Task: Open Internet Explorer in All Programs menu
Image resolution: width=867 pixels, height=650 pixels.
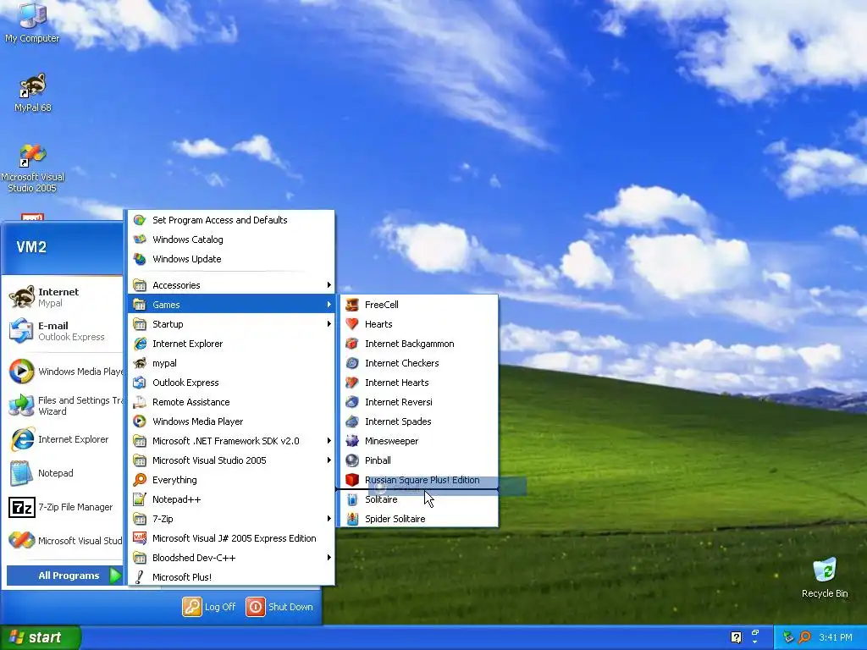Action: tap(231, 344)
